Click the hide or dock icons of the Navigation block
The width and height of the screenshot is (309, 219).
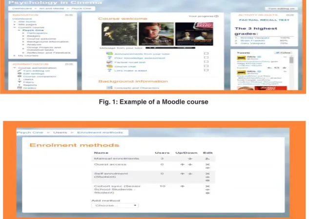click(69, 15)
